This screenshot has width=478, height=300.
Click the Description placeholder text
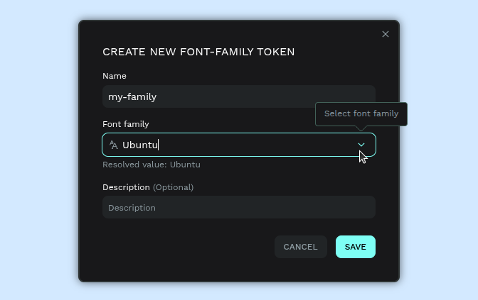(132, 208)
